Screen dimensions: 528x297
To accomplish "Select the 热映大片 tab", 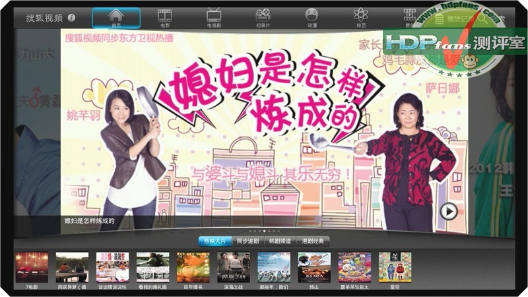I will pos(214,241).
